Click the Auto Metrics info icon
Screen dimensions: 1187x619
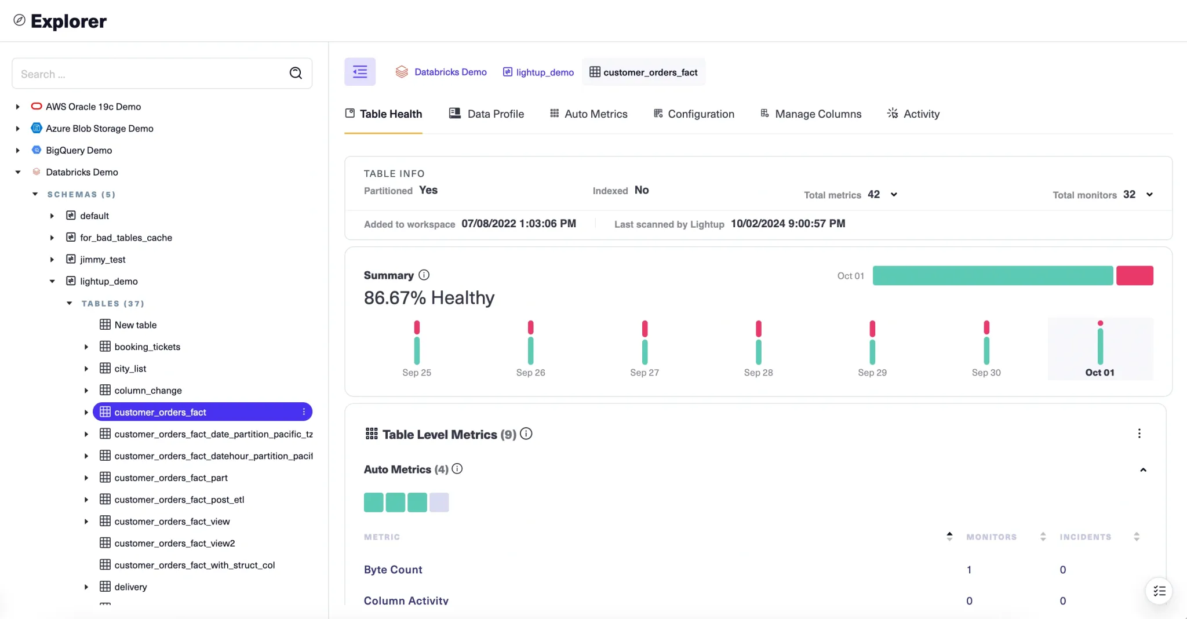click(457, 469)
